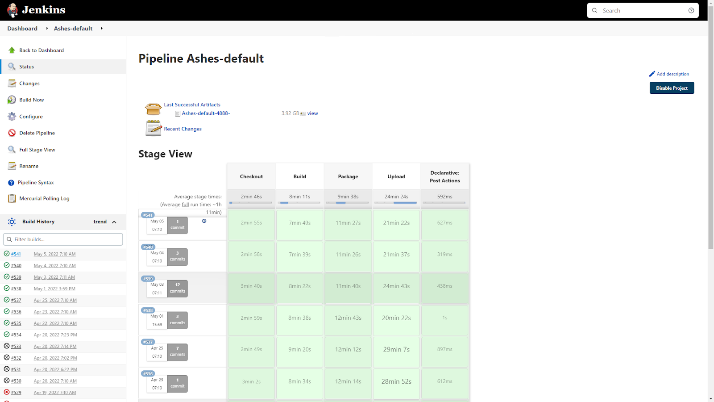Click the Full Stage View magnifier icon
This screenshot has width=714, height=402.
click(12, 150)
